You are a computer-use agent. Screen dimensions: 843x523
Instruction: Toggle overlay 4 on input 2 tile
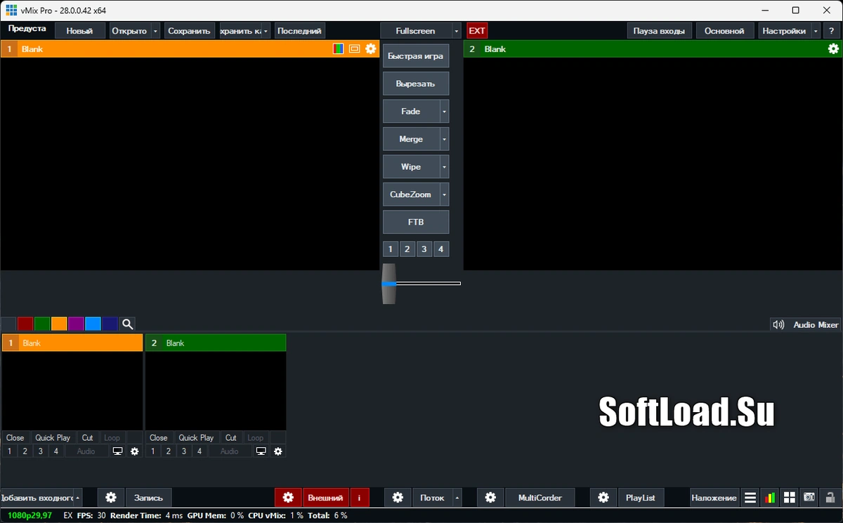click(x=200, y=451)
